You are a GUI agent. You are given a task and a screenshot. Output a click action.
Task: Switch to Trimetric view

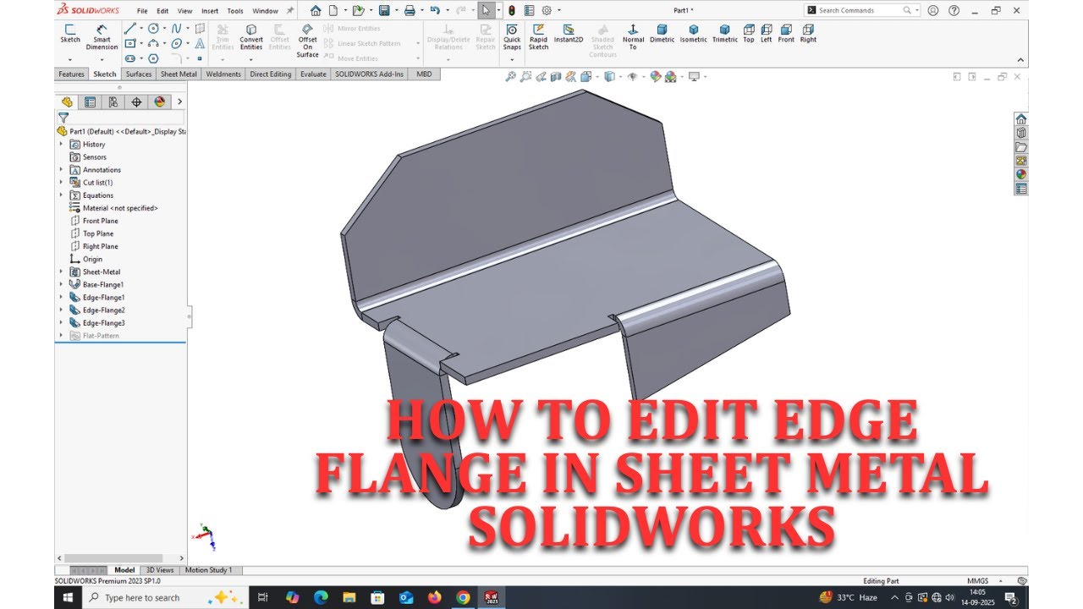(x=724, y=34)
